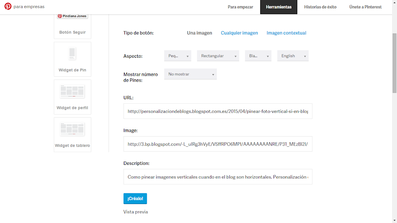
Task: Select the Herramientas tab
Action: tap(278, 7)
